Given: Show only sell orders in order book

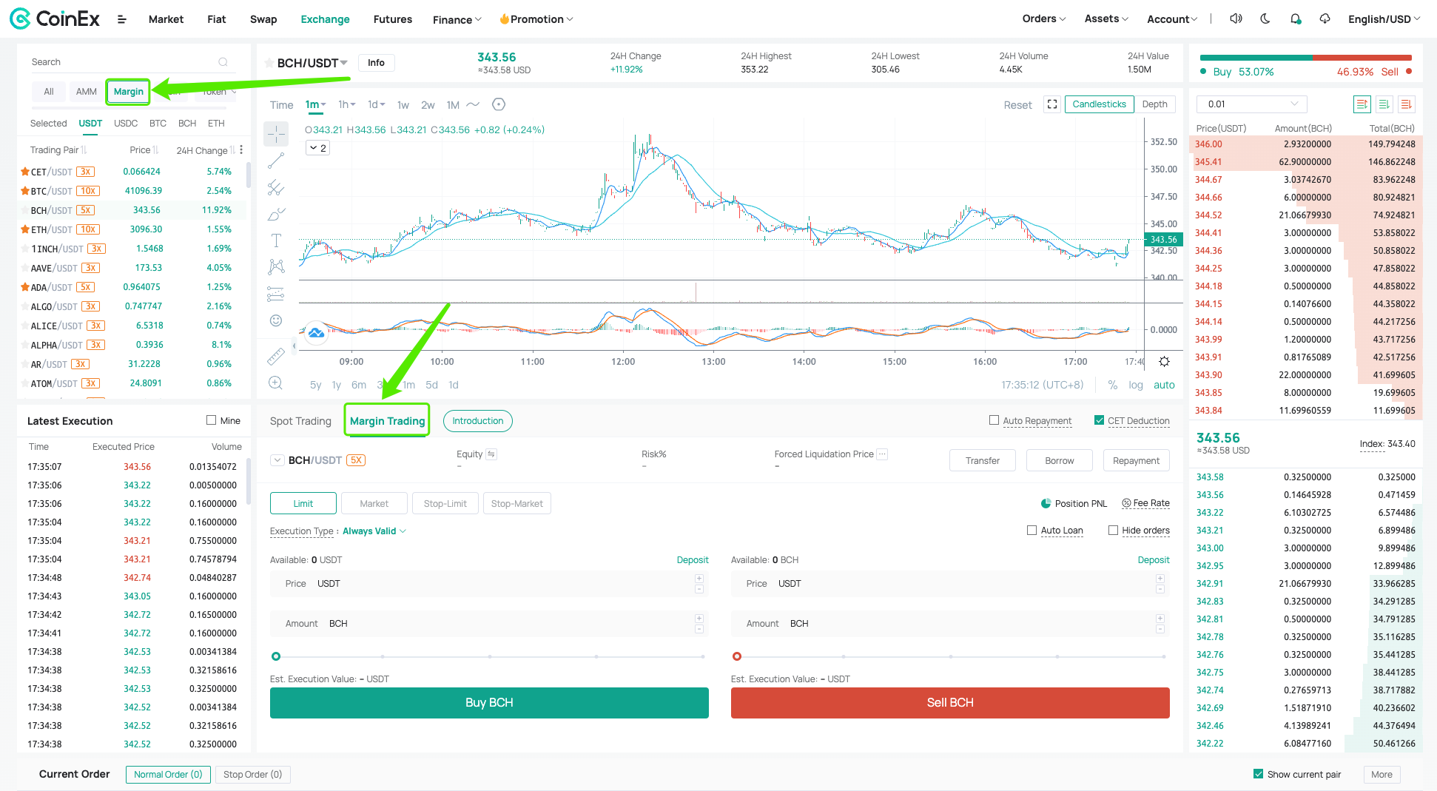Looking at the screenshot, I should [x=1406, y=104].
